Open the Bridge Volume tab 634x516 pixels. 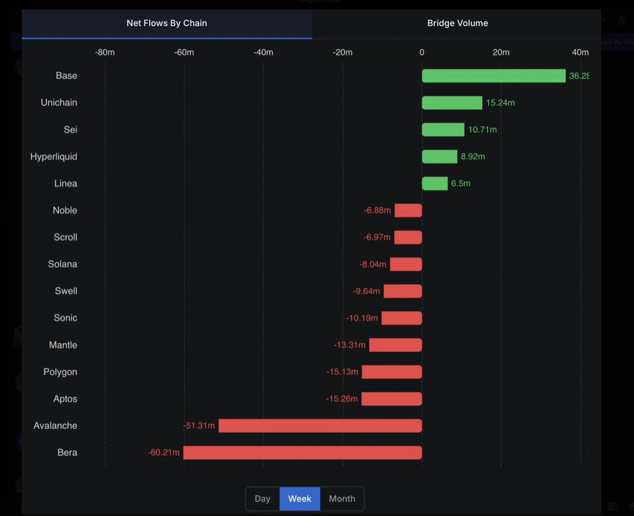click(x=458, y=23)
